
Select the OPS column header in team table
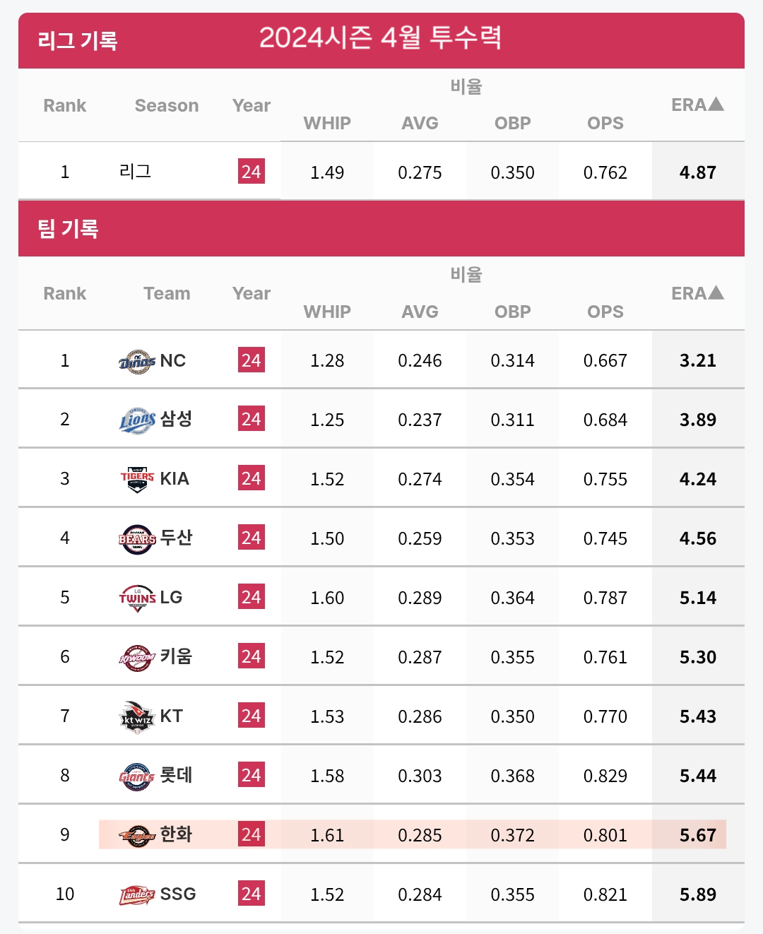[605, 312]
